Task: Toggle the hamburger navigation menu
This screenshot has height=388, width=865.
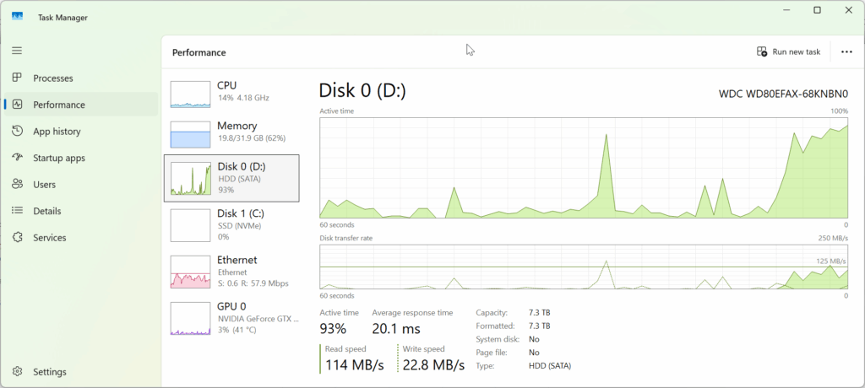Action: click(17, 51)
